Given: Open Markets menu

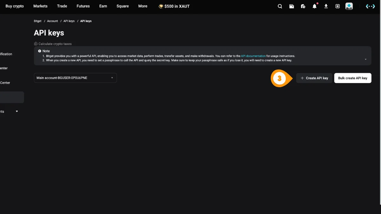Looking at the screenshot, I should pos(40,6).
